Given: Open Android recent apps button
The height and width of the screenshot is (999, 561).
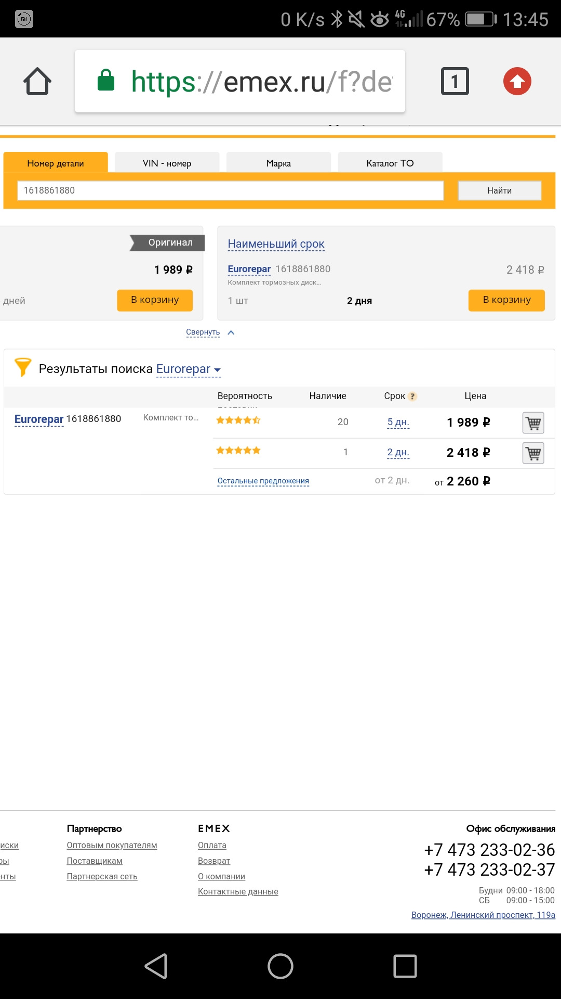Looking at the screenshot, I should coord(405,966).
